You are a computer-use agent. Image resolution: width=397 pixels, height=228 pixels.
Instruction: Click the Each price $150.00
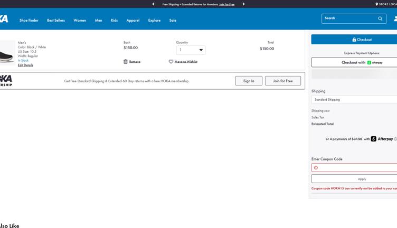click(x=130, y=47)
